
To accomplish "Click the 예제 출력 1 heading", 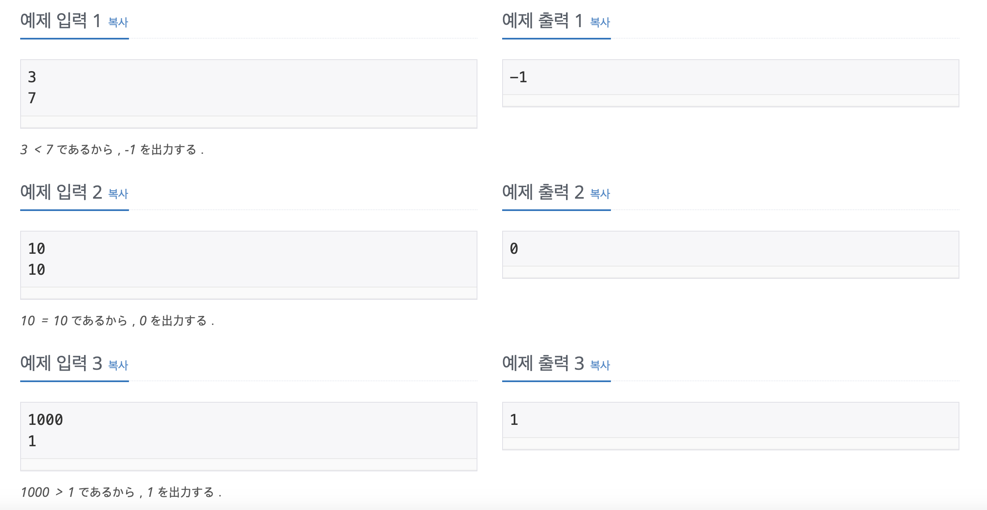I will click(542, 21).
